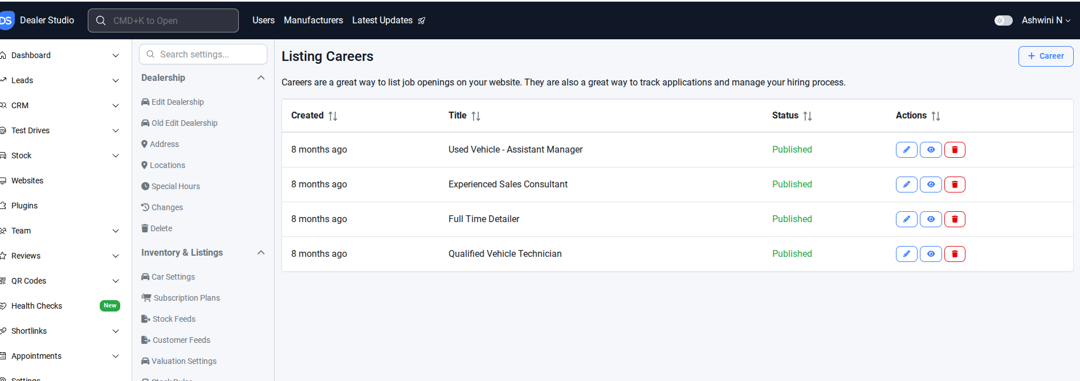Collapse the Inventory & Listings section
This screenshot has height=381, width=1080.
coord(261,253)
